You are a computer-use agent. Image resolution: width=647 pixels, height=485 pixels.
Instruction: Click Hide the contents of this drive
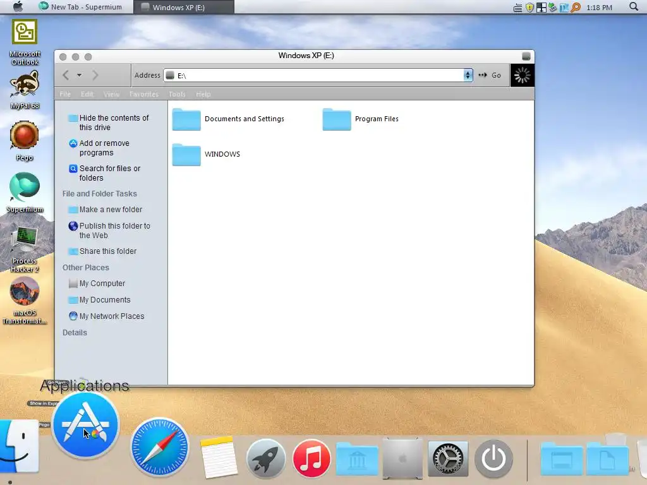(x=109, y=123)
